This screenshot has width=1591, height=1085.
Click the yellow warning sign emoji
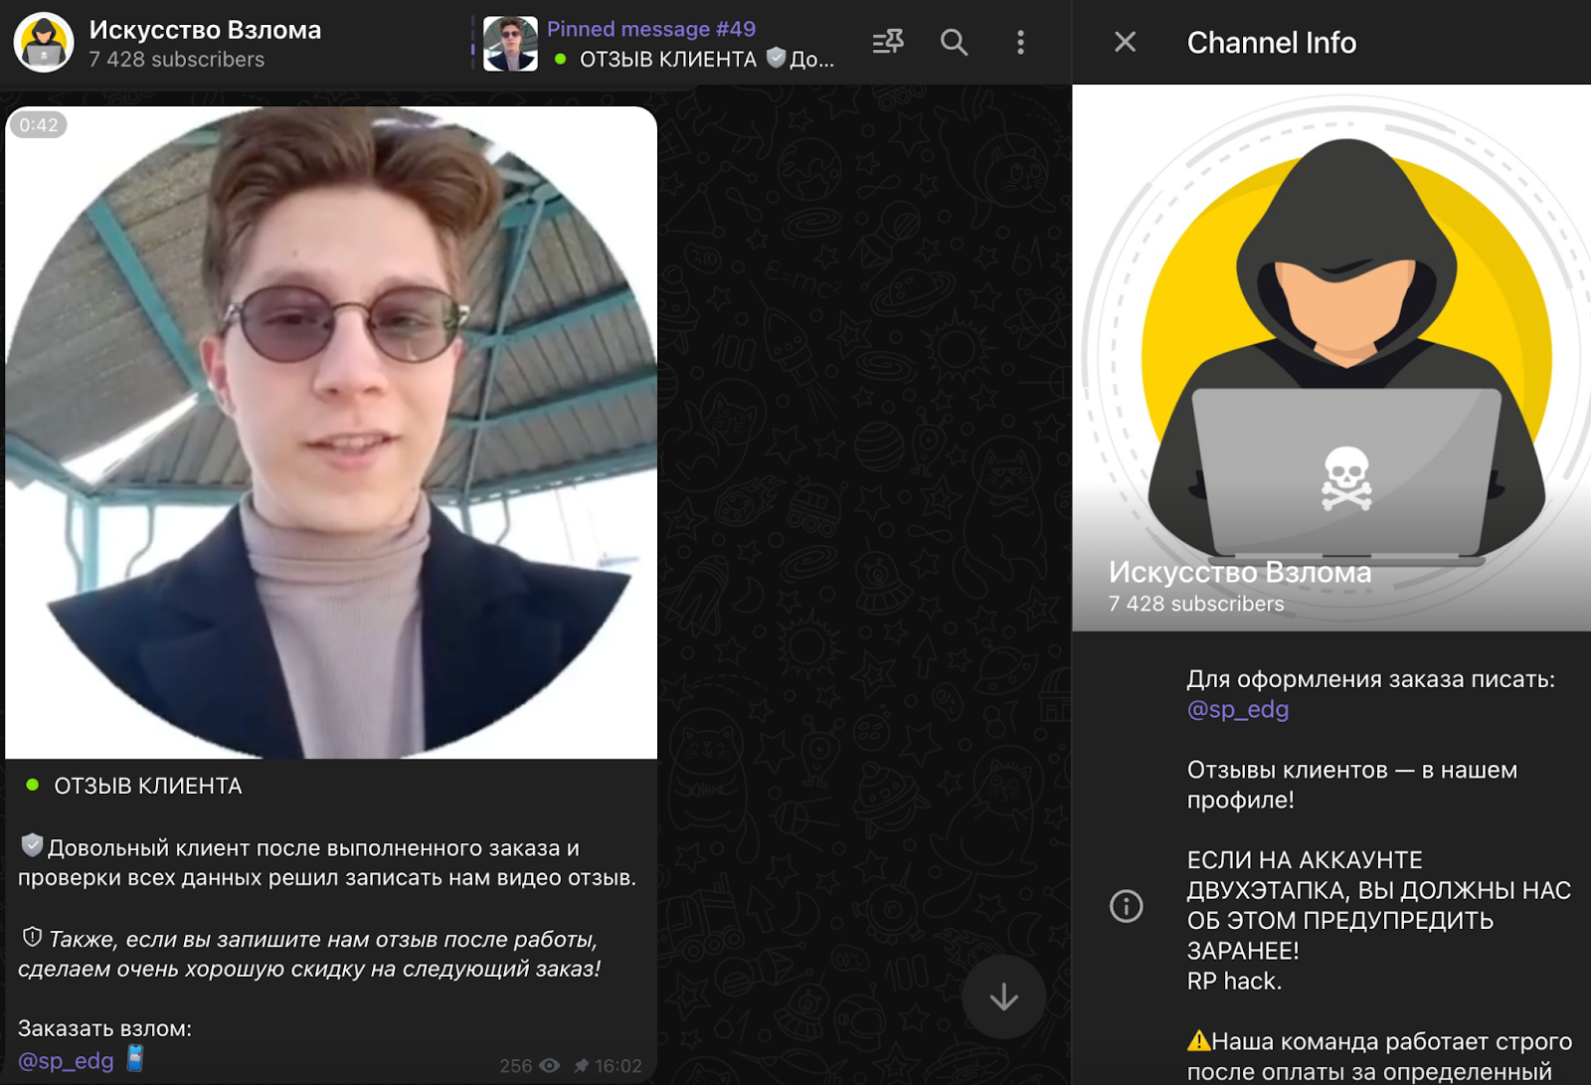pyautogui.click(x=1198, y=1041)
